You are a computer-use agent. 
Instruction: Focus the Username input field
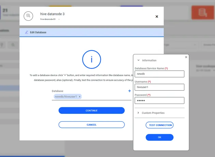tap(159, 87)
